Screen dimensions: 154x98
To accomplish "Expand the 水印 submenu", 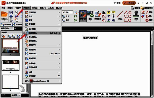I will [42, 16].
